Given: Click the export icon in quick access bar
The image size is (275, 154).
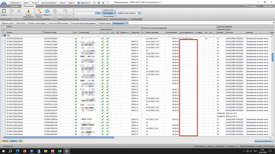Looking at the screenshot, I should pyautogui.click(x=99, y=3).
